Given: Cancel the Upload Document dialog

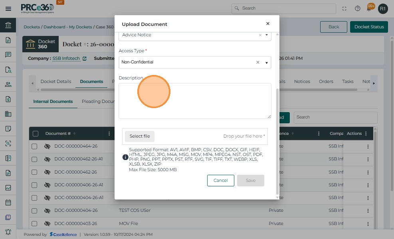Looking at the screenshot, I should tap(220, 180).
